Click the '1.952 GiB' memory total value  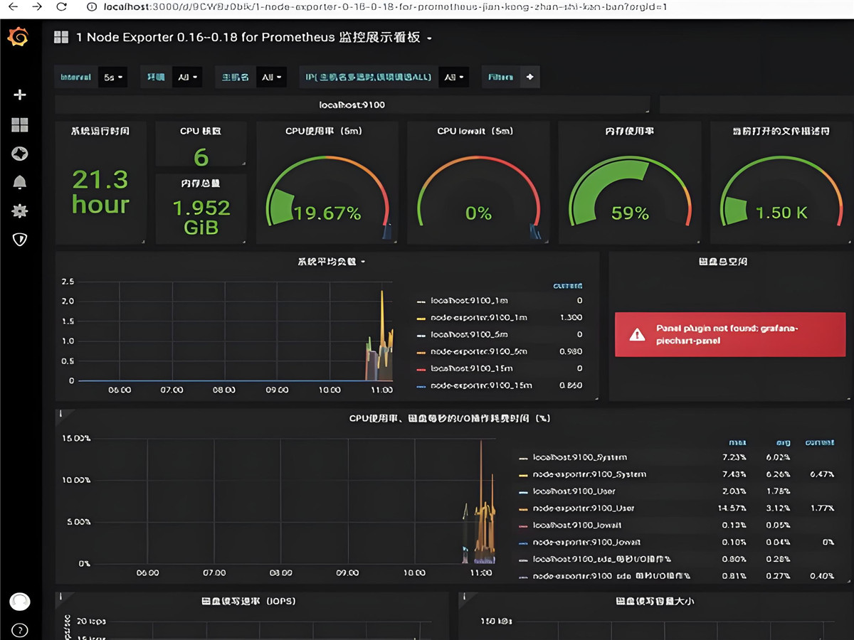(x=201, y=218)
